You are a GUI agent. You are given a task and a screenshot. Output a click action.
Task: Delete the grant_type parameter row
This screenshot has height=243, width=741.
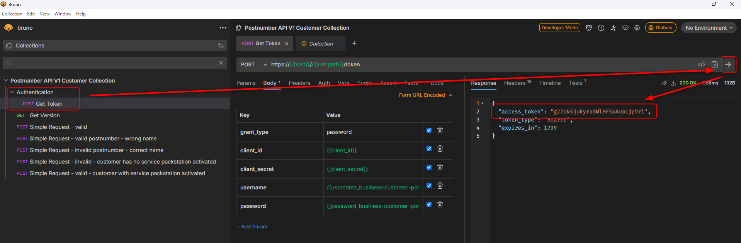(440, 130)
